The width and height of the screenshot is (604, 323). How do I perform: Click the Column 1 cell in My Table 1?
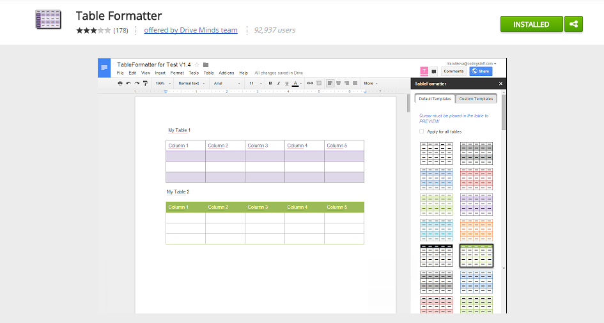(x=185, y=146)
